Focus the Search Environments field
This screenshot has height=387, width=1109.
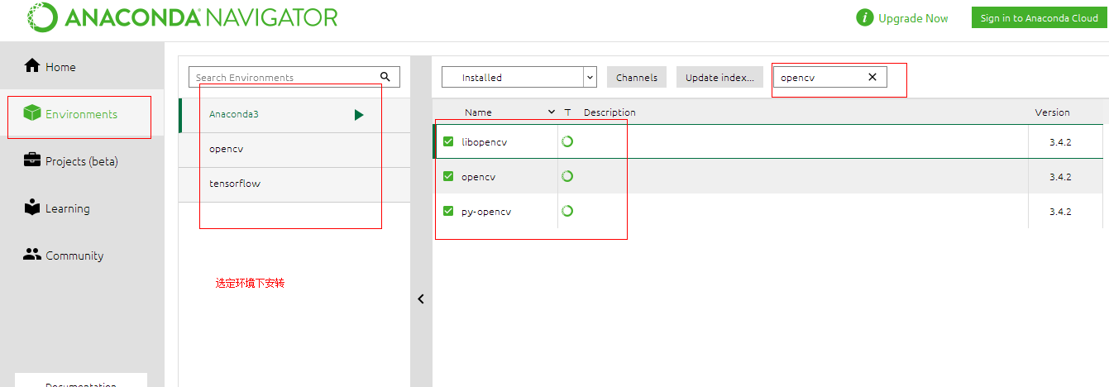coord(294,77)
